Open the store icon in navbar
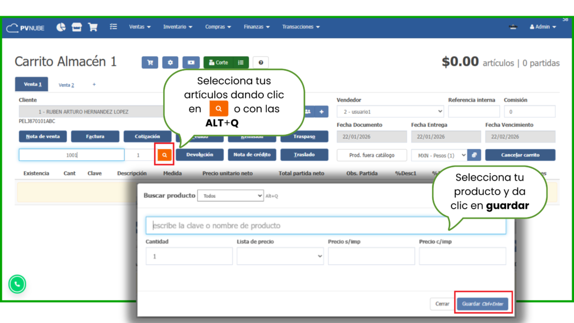 [77, 27]
